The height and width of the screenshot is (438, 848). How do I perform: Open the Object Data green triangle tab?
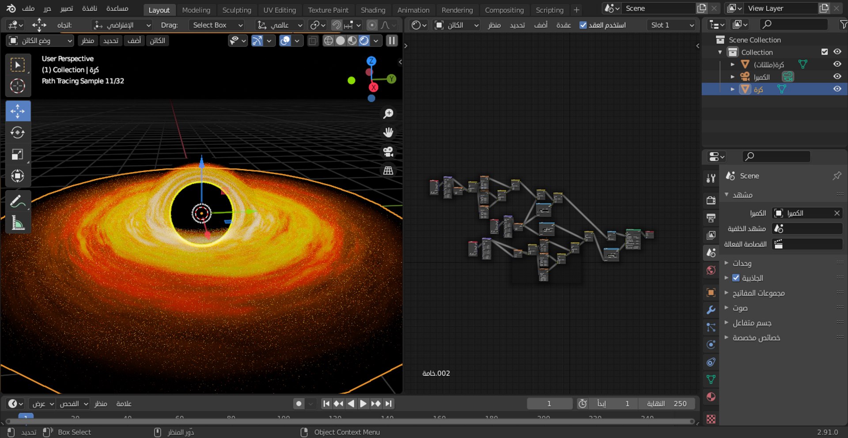(x=711, y=379)
